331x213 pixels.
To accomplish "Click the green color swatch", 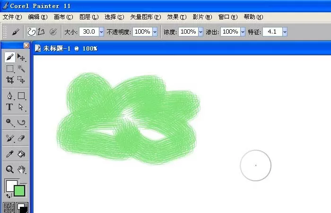I will pyautogui.click(x=19, y=191).
